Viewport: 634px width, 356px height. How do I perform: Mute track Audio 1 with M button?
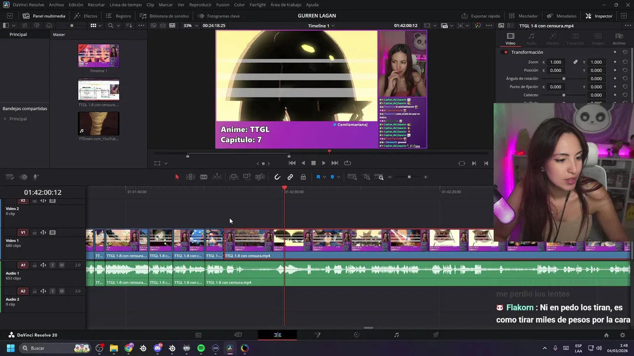[x=61, y=265]
